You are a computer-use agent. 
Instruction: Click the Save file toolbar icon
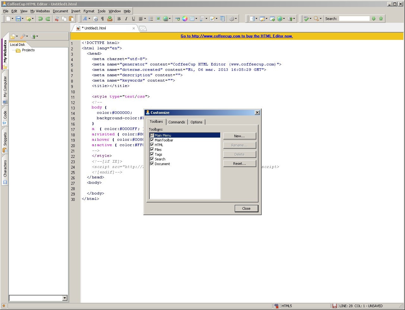[18, 19]
